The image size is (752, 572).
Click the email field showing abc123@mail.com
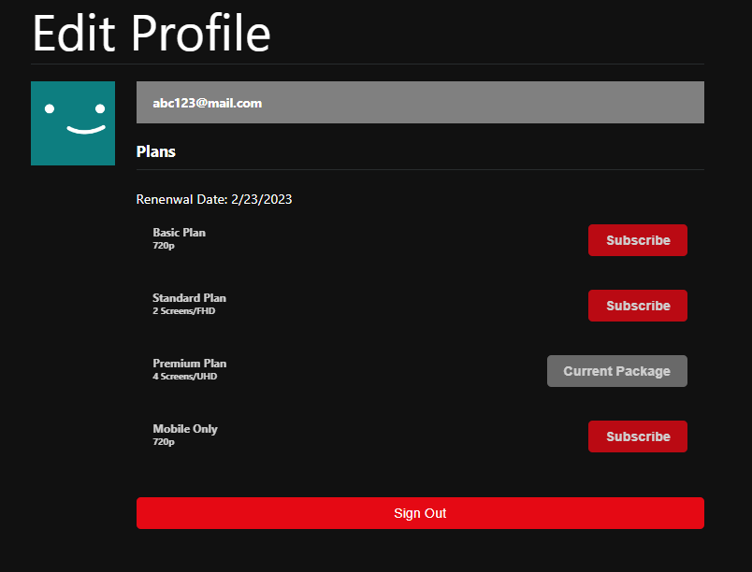[x=420, y=102]
